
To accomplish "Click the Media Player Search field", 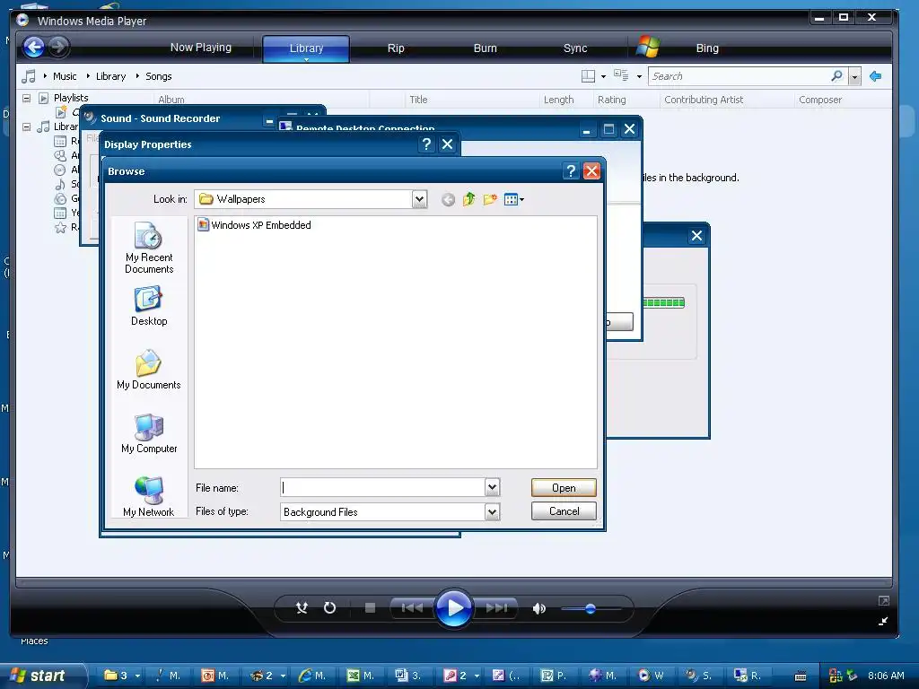I will 740,76.
